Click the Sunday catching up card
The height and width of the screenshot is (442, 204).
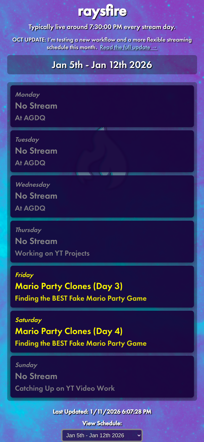click(102, 377)
